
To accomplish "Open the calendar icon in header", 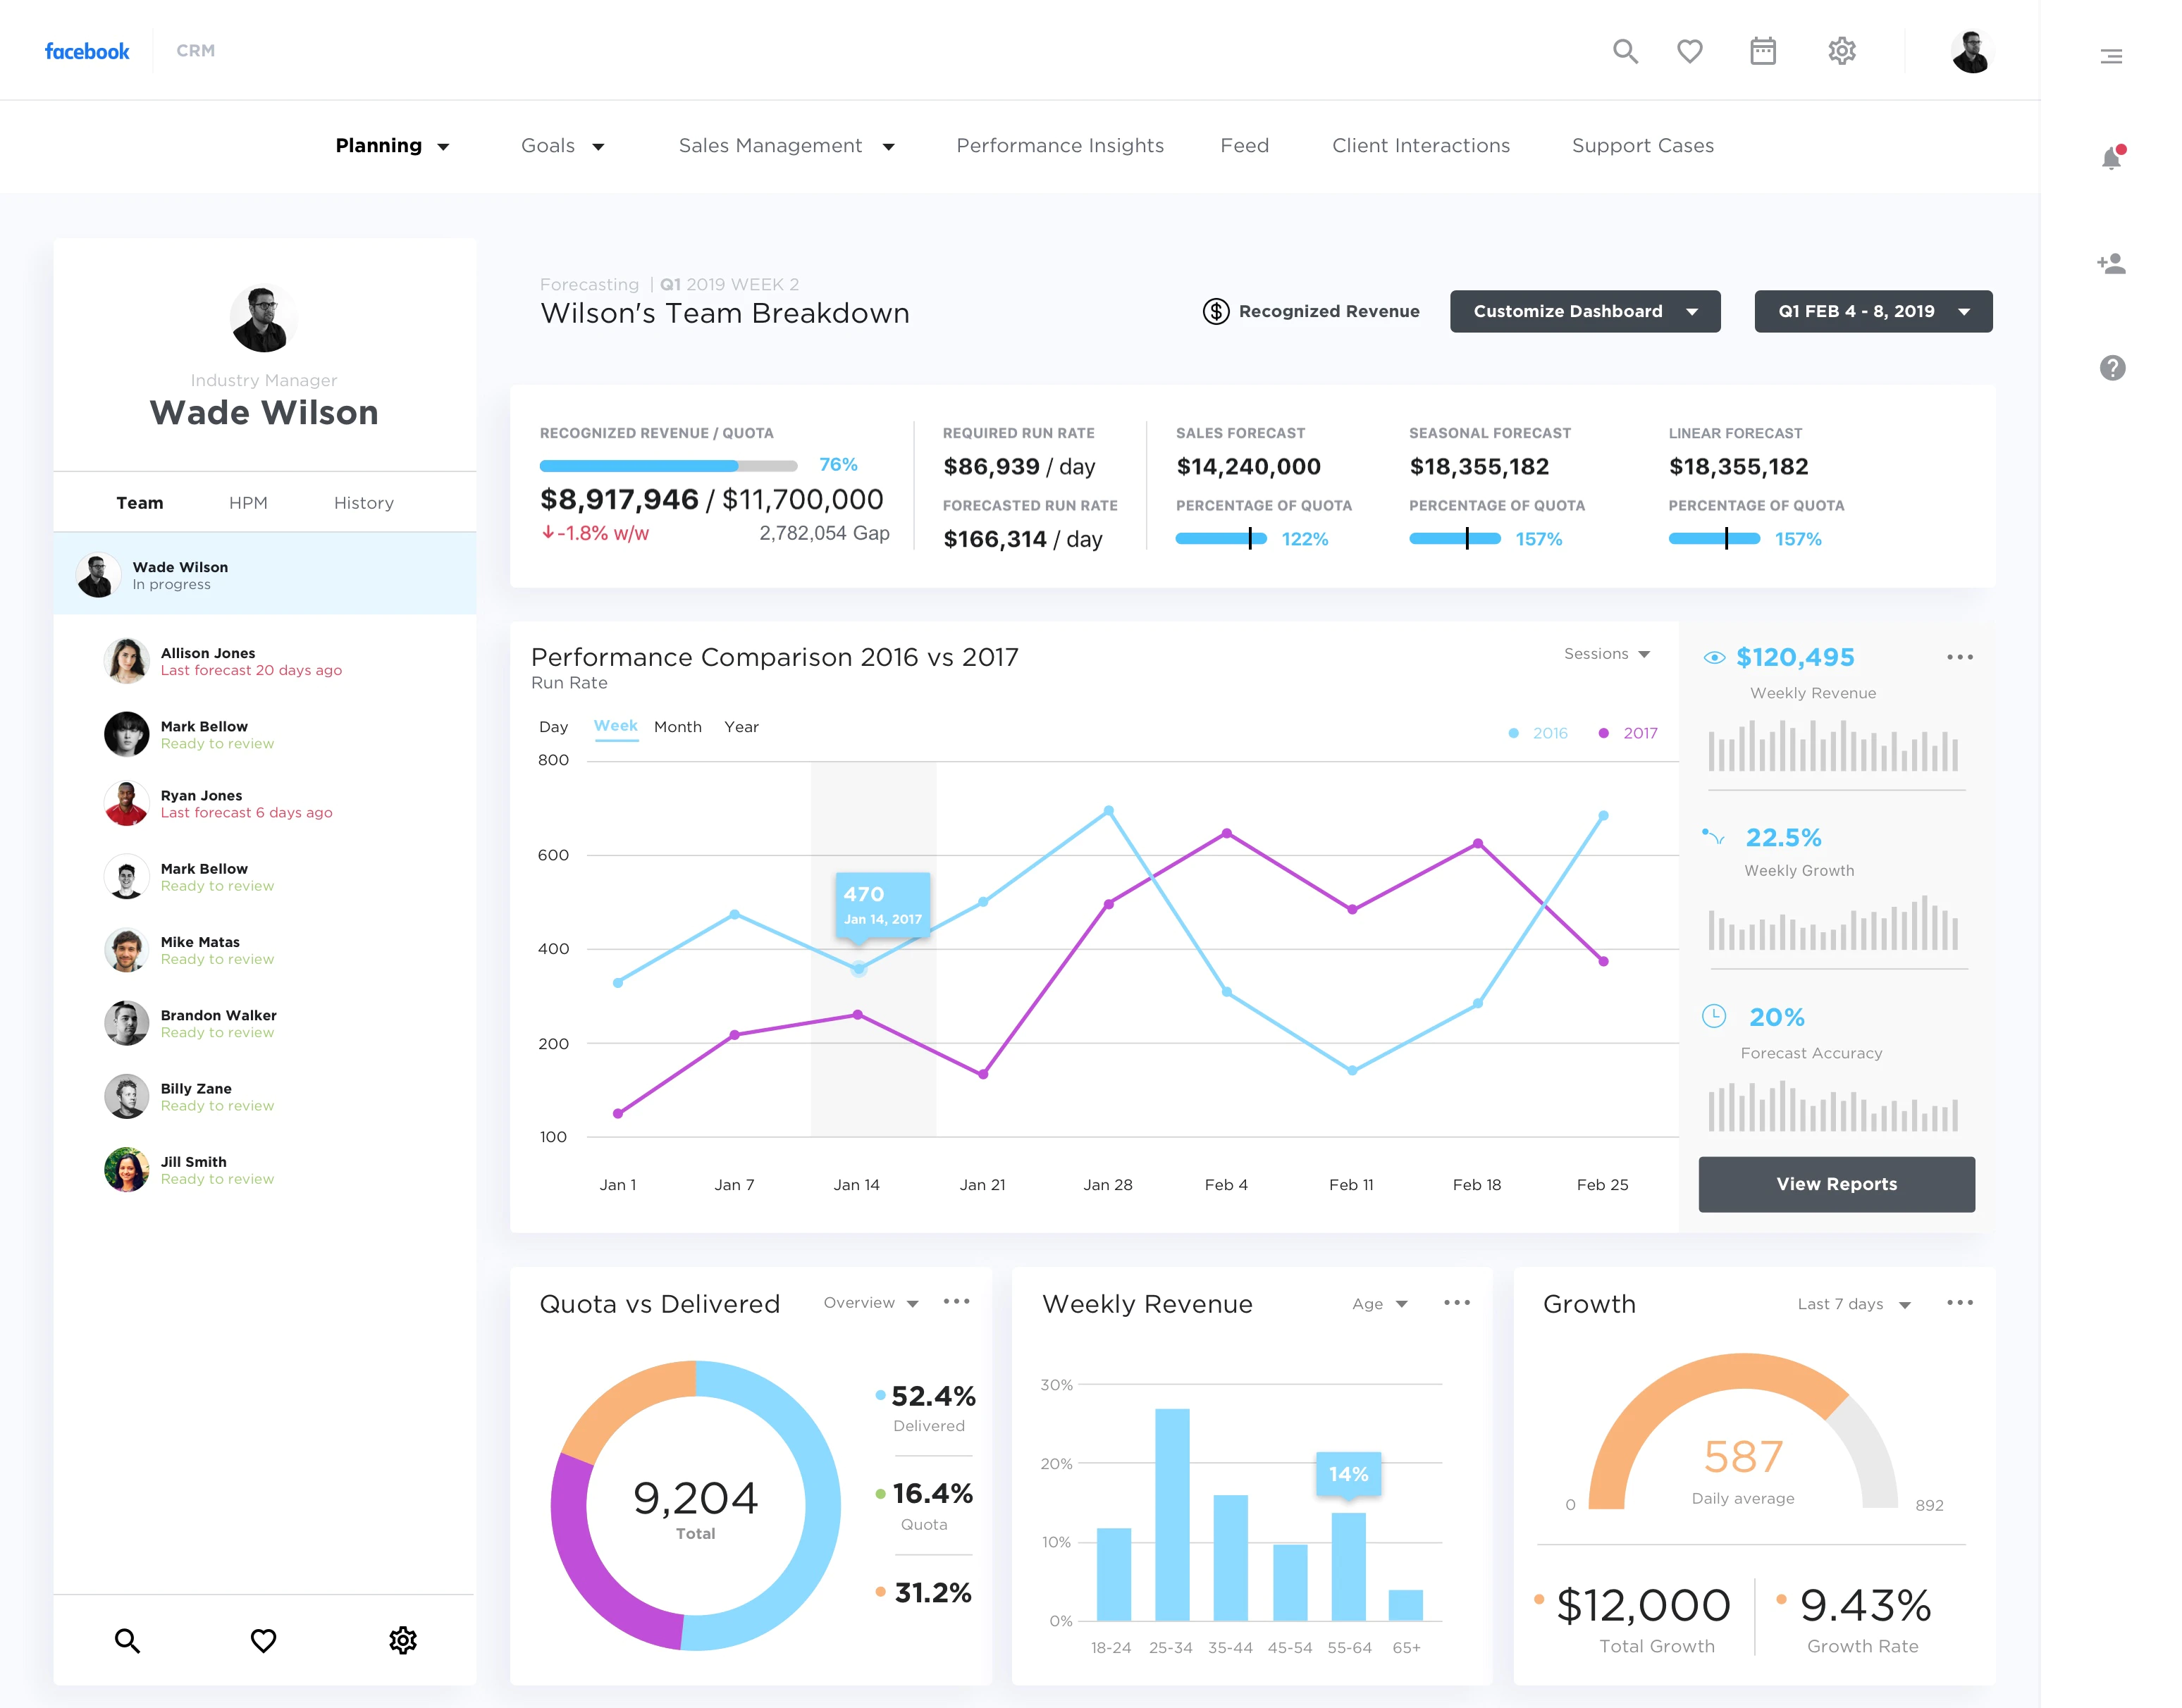I will pyautogui.click(x=1763, y=51).
